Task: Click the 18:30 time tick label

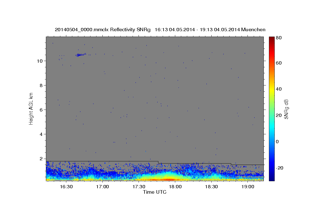Action: coord(211,187)
